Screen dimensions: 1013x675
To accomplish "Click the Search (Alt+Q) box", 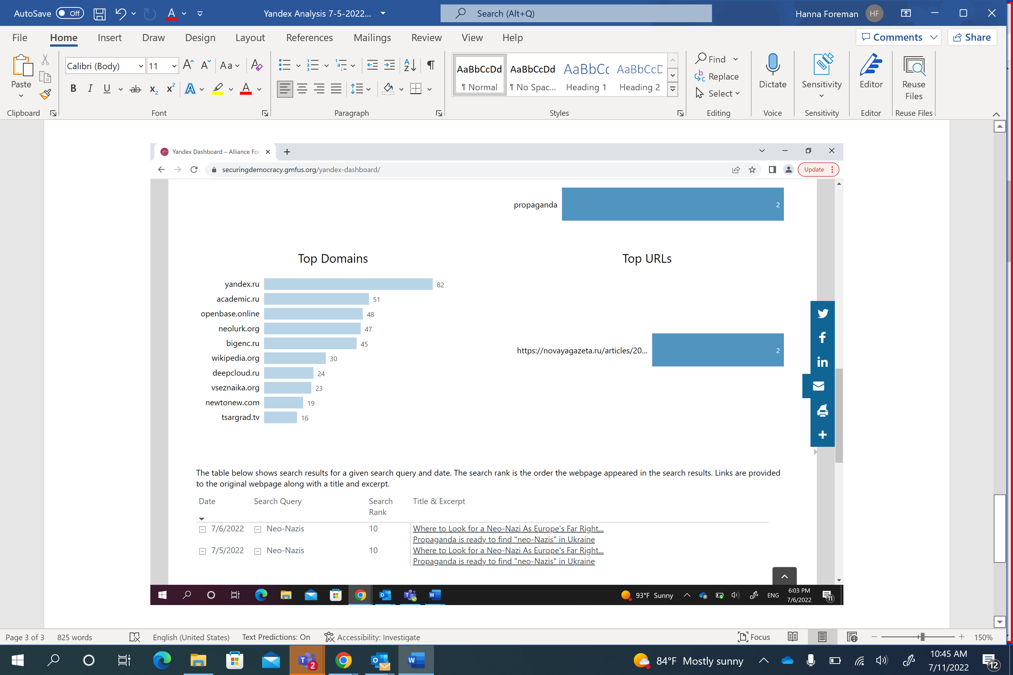I will [576, 13].
